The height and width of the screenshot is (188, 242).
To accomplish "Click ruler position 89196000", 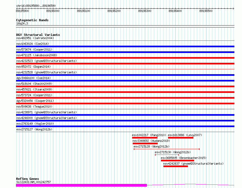I will coord(53,11).
